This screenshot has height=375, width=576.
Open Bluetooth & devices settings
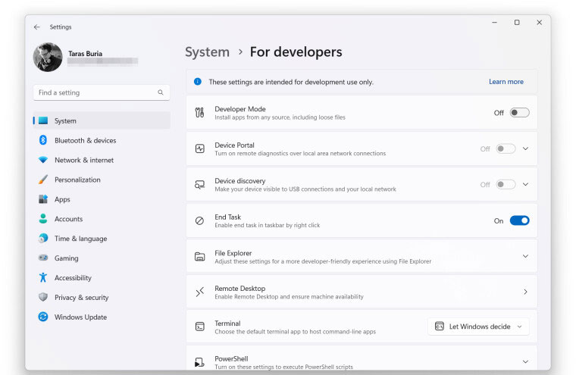click(102, 140)
